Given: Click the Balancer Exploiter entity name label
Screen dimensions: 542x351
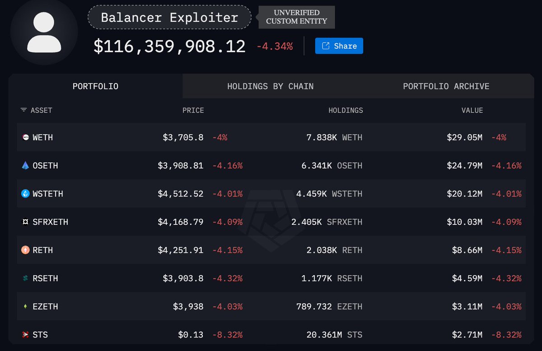Looking at the screenshot, I should (169, 18).
